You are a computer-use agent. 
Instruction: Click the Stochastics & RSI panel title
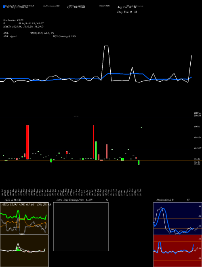point(173,200)
